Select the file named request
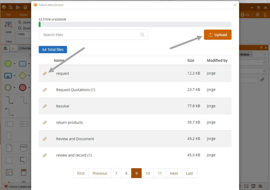The height and width of the screenshot is (190, 270). (x=63, y=73)
